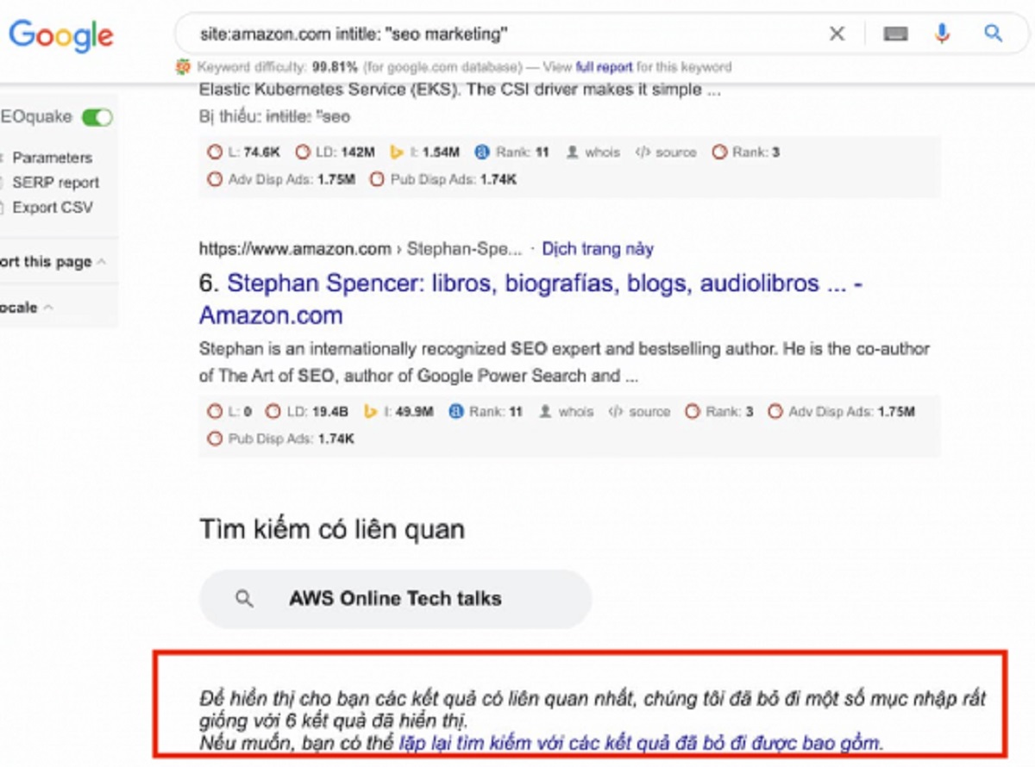The height and width of the screenshot is (767, 1035).
Task: Start voice search with microphone icon
Action: [x=942, y=34]
